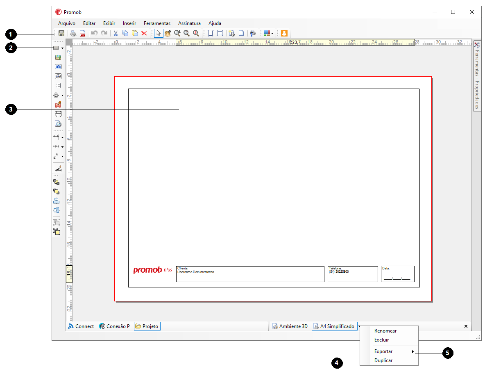The image size is (485, 376).
Task: Open the Ferramentas menu
Action: click(157, 23)
